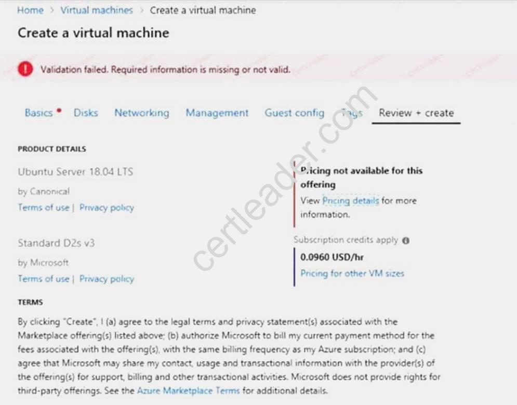The width and height of the screenshot is (517, 405).
Task: Open Microsoft's Privacy policy link
Action: tap(107, 279)
